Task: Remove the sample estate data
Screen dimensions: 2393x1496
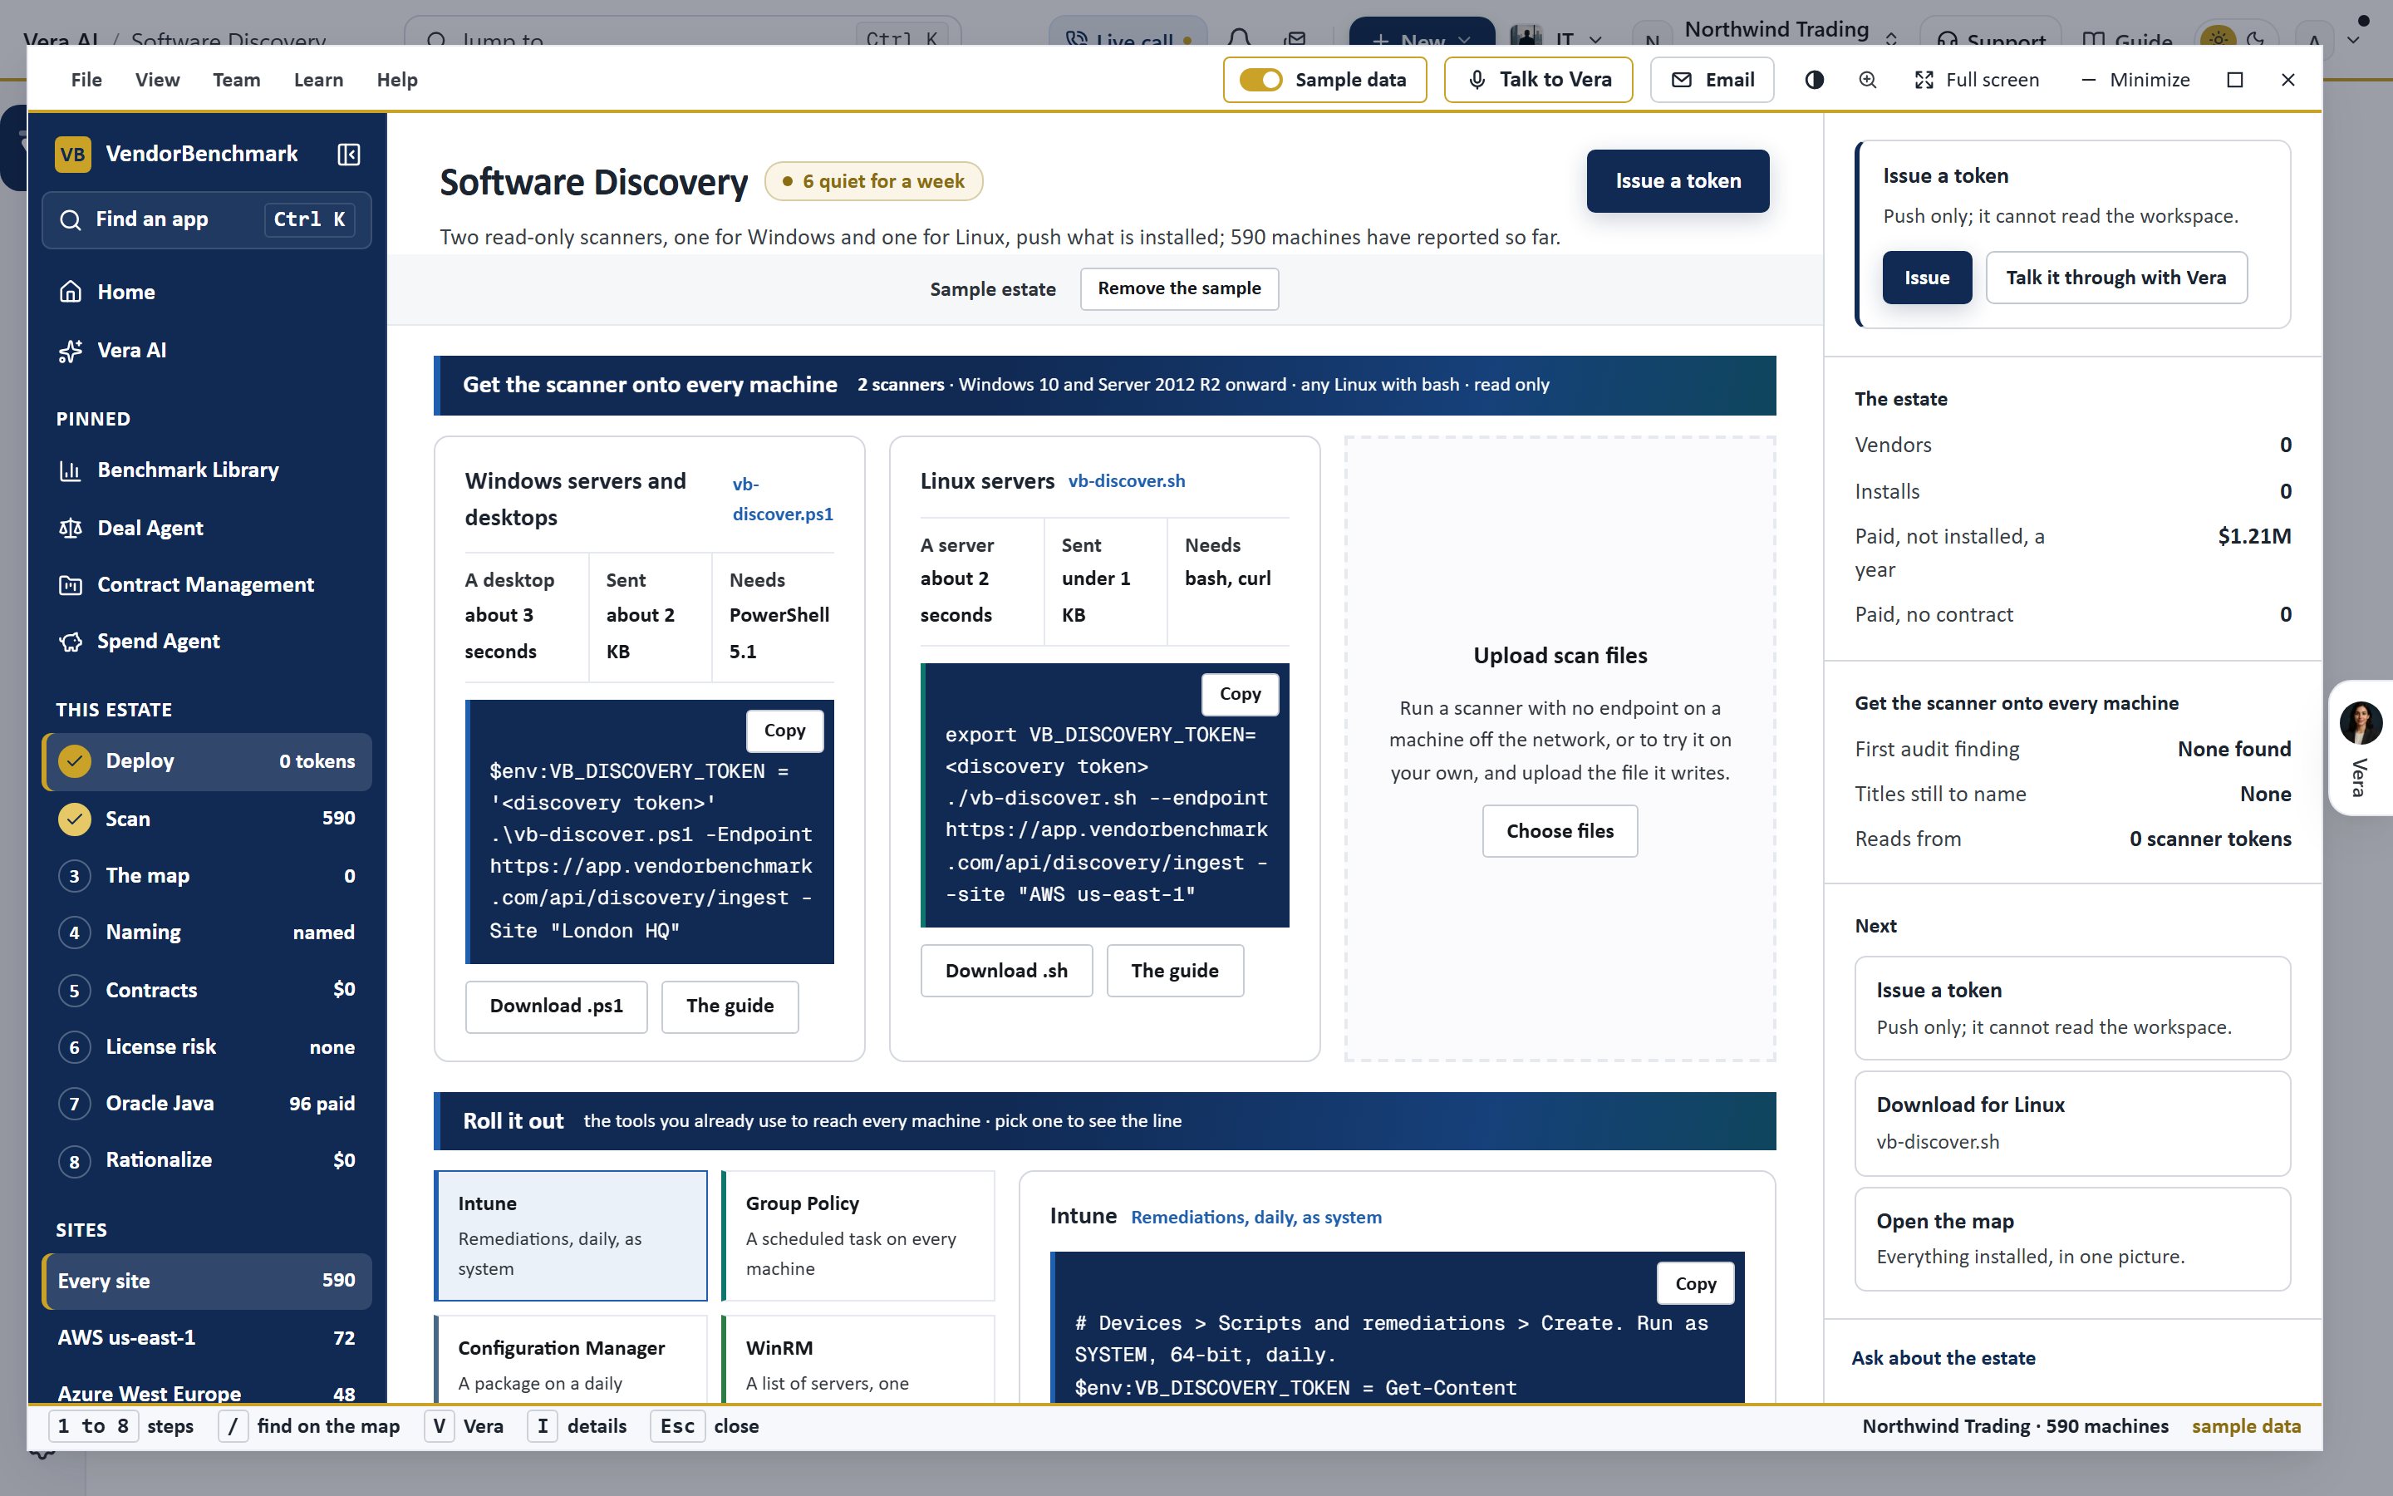Action: pyautogui.click(x=1179, y=289)
